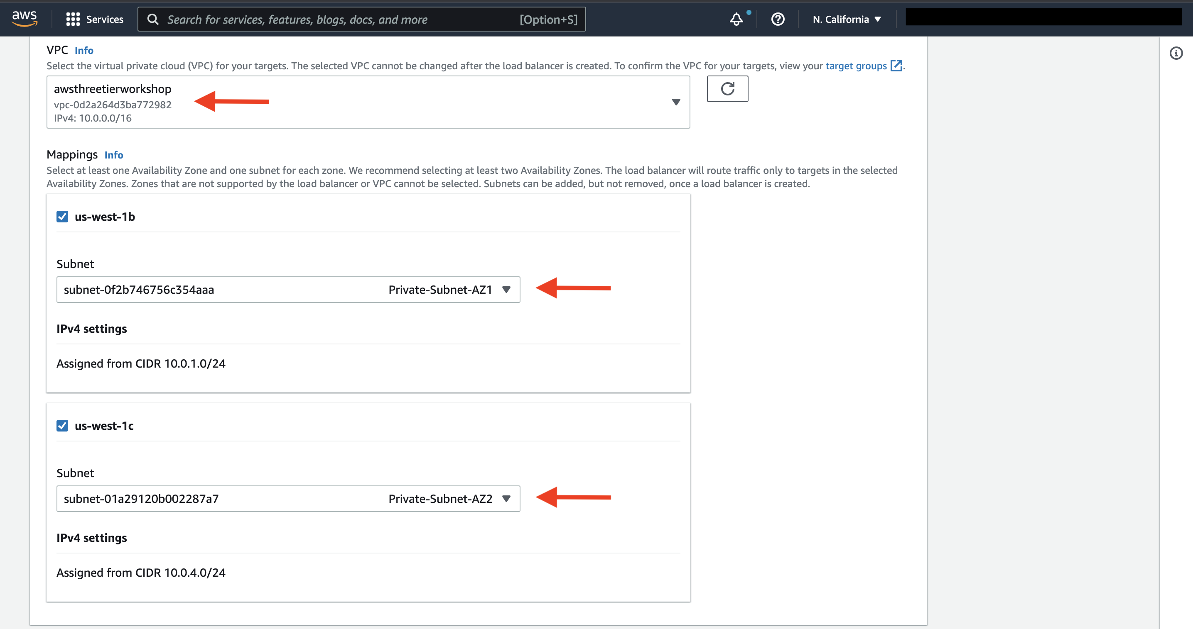Screen dimensions: 1193x629
Task: Click the Services menu label
Action: [105, 20]
